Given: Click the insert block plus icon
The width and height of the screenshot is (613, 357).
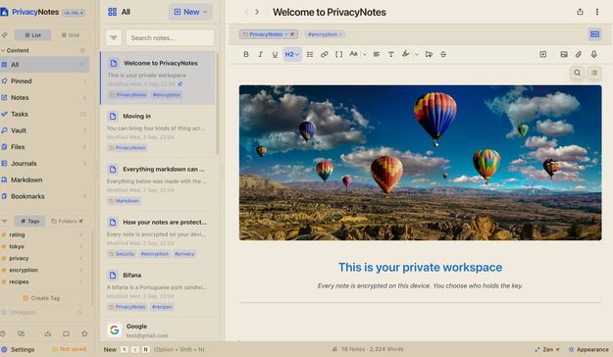Looking at the screenshot, I should [543, 54].
